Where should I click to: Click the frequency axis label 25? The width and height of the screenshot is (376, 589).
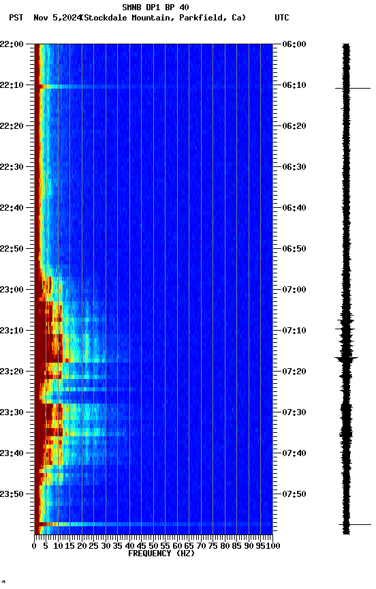94,546
